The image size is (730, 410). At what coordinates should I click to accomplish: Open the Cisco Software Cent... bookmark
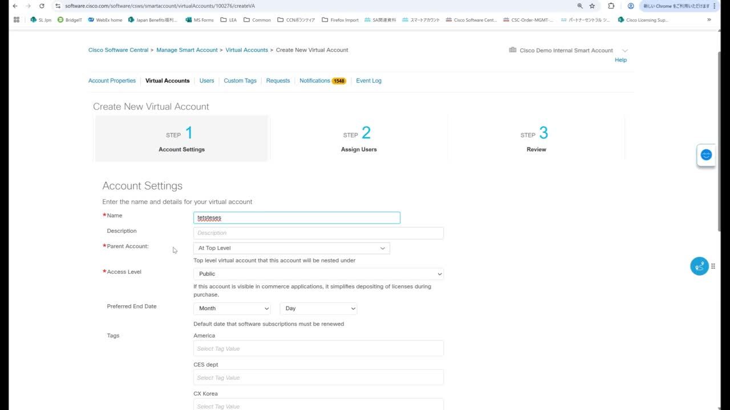pos(471,19)
